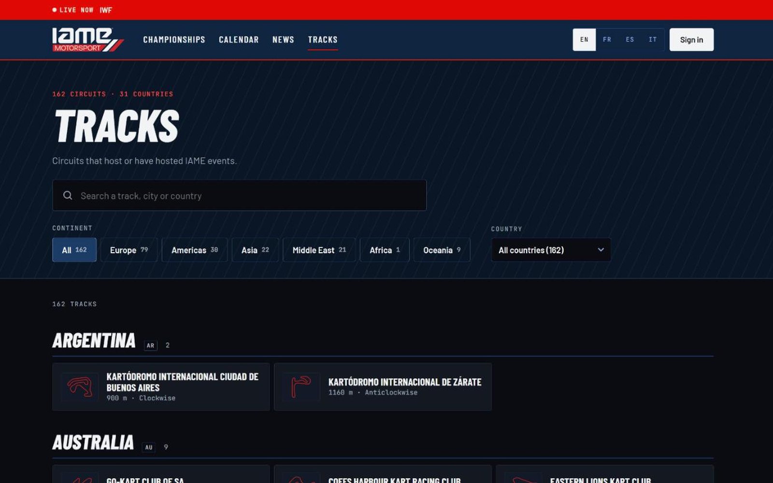Filter tracks by Americas
Viewport: 773px width, 483px height.
[x=195, y=250]
